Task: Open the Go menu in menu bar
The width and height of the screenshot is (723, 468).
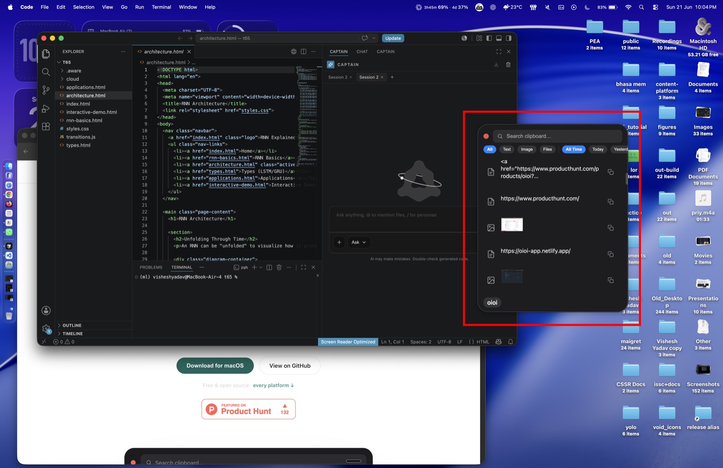Action: pyautogui.click(x=124, y=7)
